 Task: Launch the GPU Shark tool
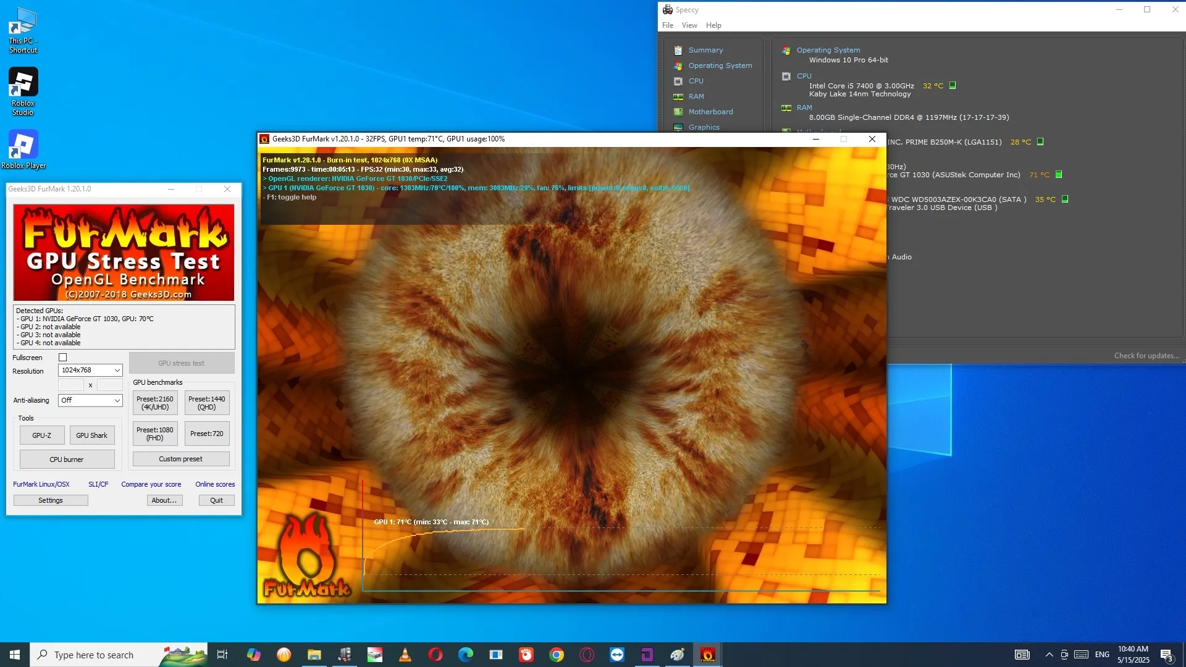[x=92, y=435]
